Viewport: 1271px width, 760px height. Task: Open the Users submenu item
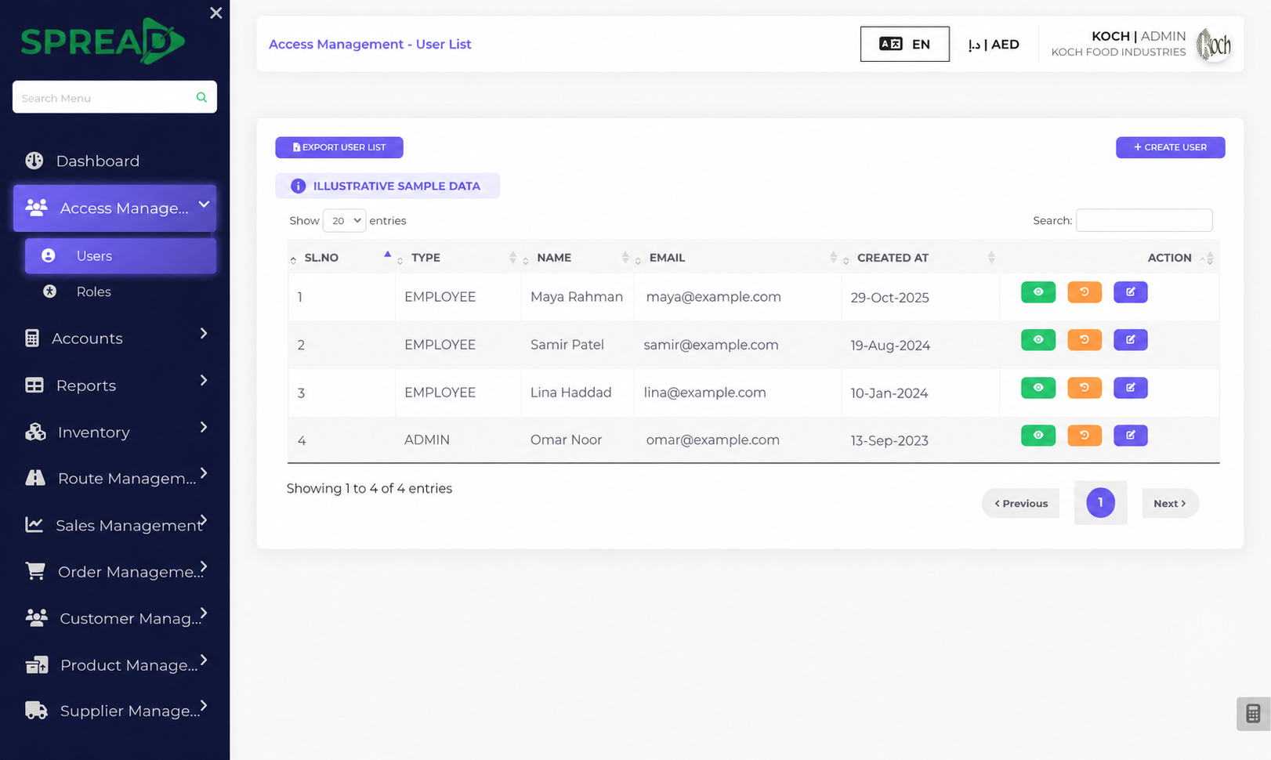[x=121, y=256]
